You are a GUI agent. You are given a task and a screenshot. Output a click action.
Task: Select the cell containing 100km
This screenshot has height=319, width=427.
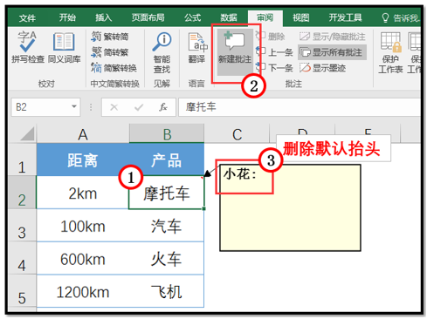click(x=83, y=226)
